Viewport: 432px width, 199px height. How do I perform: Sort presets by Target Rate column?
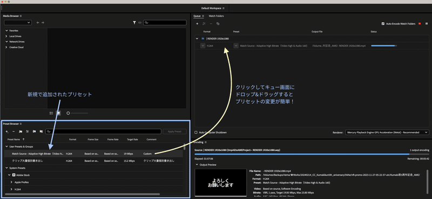[x=132, y=140]
